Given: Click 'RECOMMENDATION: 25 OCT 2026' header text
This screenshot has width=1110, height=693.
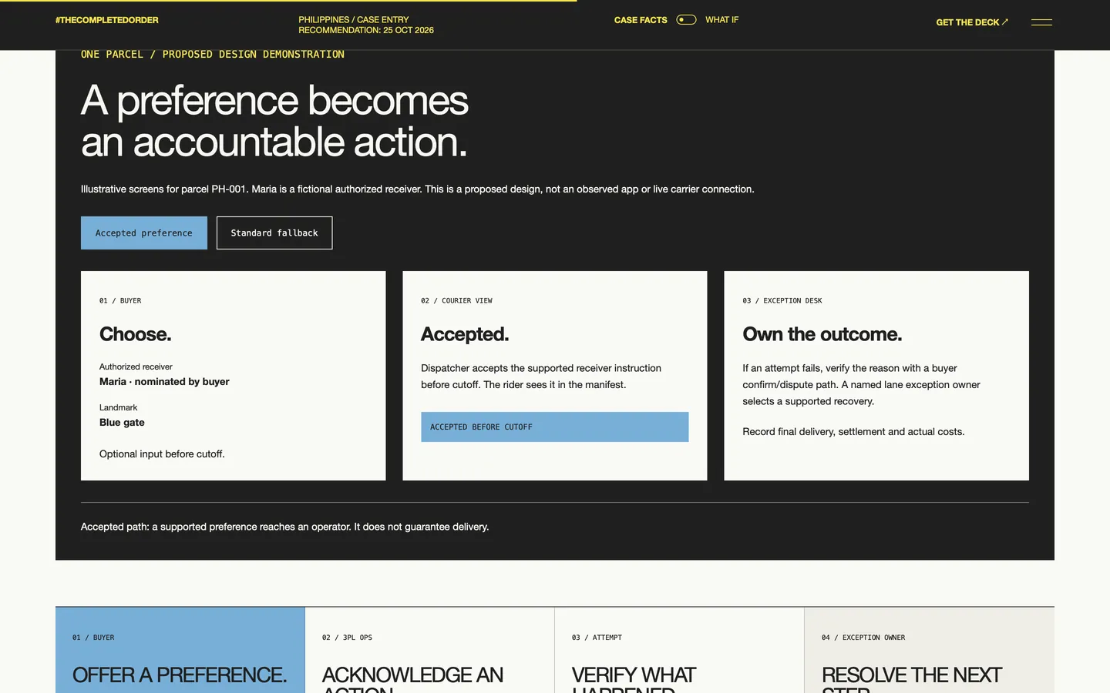Looking at the screenshot, I should 366,31.
